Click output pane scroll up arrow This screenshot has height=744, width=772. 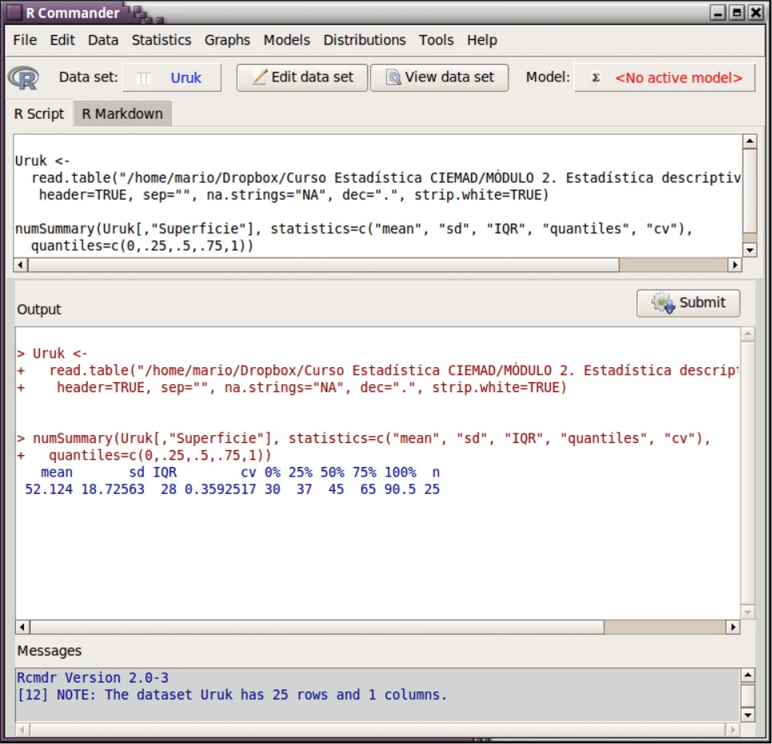(748, 334)
